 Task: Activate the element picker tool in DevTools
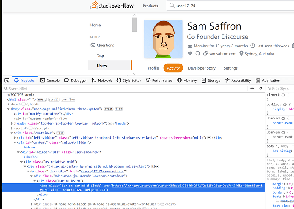(x=7, y=81)
